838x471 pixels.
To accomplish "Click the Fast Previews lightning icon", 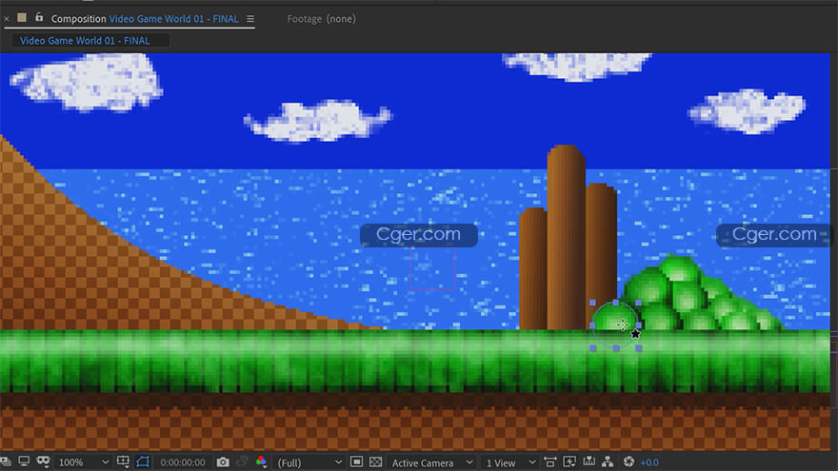I will (x=569, y=461).
